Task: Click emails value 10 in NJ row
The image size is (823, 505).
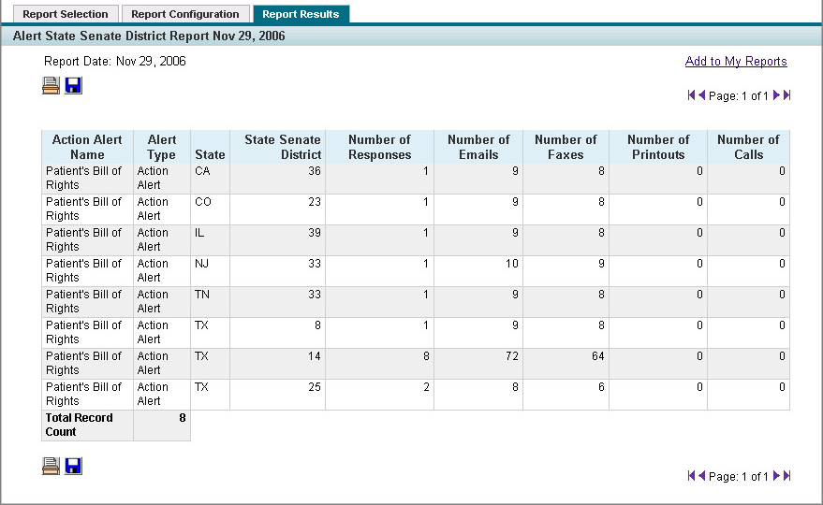Action: tap(512, 264)
